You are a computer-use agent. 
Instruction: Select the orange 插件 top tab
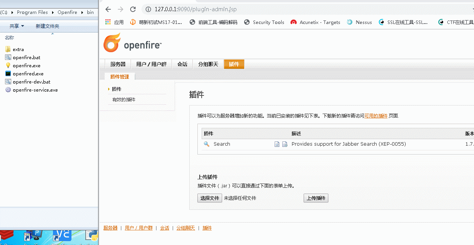(x=234, y=64)
